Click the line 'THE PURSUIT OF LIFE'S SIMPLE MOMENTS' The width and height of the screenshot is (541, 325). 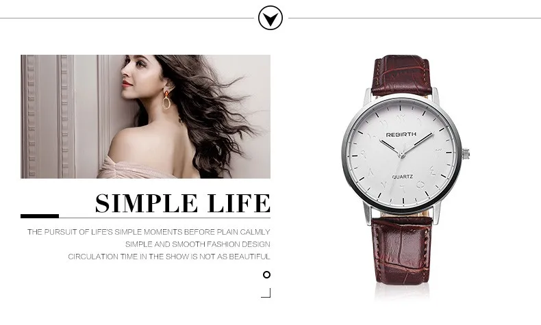click(x=105, y=232)
